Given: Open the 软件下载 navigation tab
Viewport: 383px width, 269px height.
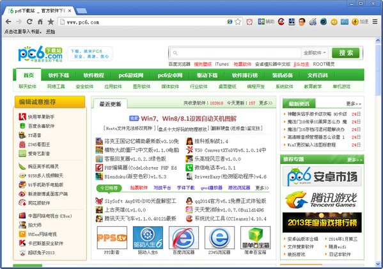Looking at the screenshot, I should click(59, 75).
